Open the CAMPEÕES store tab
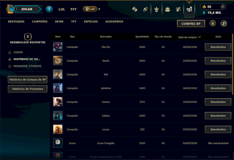This screenshot has height=160, width=234. point(40,21)
